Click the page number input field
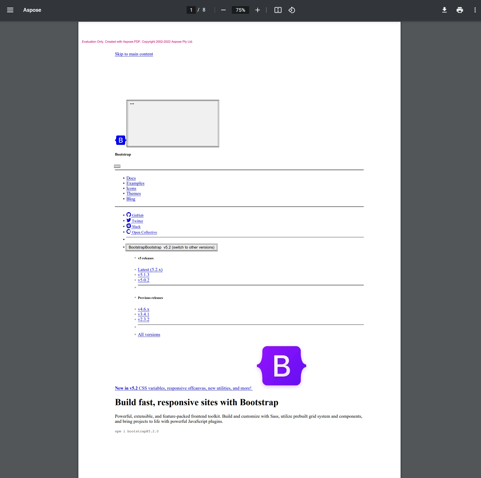 tap(191, 10)
